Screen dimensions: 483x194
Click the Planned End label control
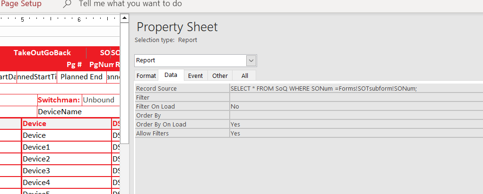click(81, 77)
